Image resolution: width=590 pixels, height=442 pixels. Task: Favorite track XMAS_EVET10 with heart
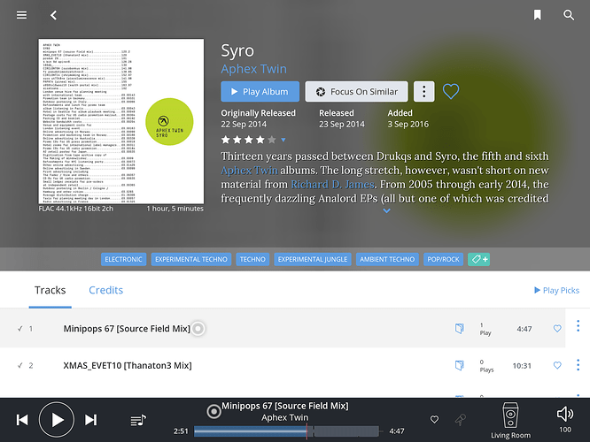(x=557, y=365)
